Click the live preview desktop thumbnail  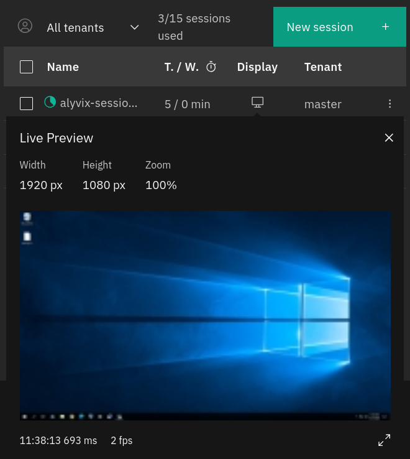click(205, 315)
